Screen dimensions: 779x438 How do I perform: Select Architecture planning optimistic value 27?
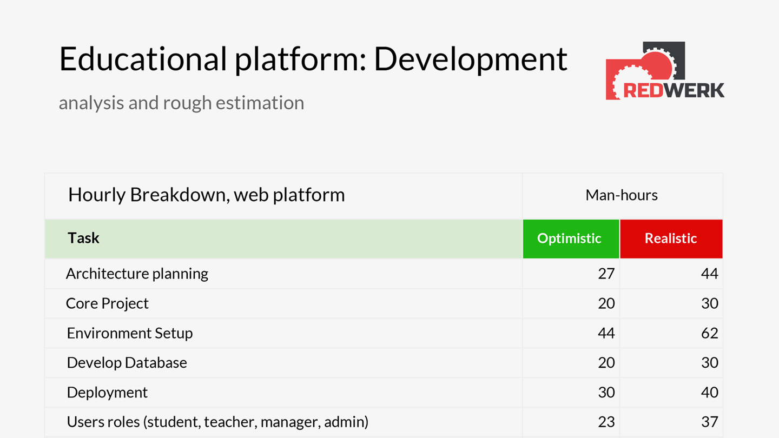tap(606, 274)
